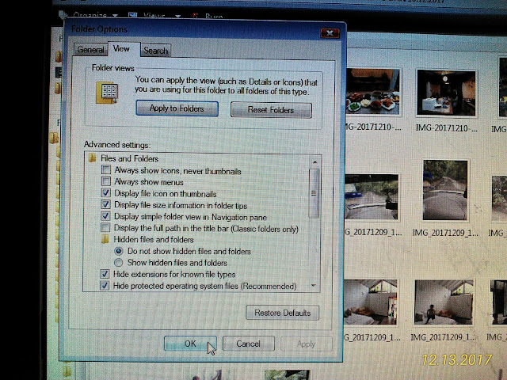Click the Hidden files and folders text label
The image size is (507, 380).
[154, 239]
